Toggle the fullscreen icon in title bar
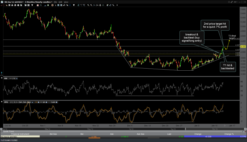 pyautogui.click(x=242, y=2)
